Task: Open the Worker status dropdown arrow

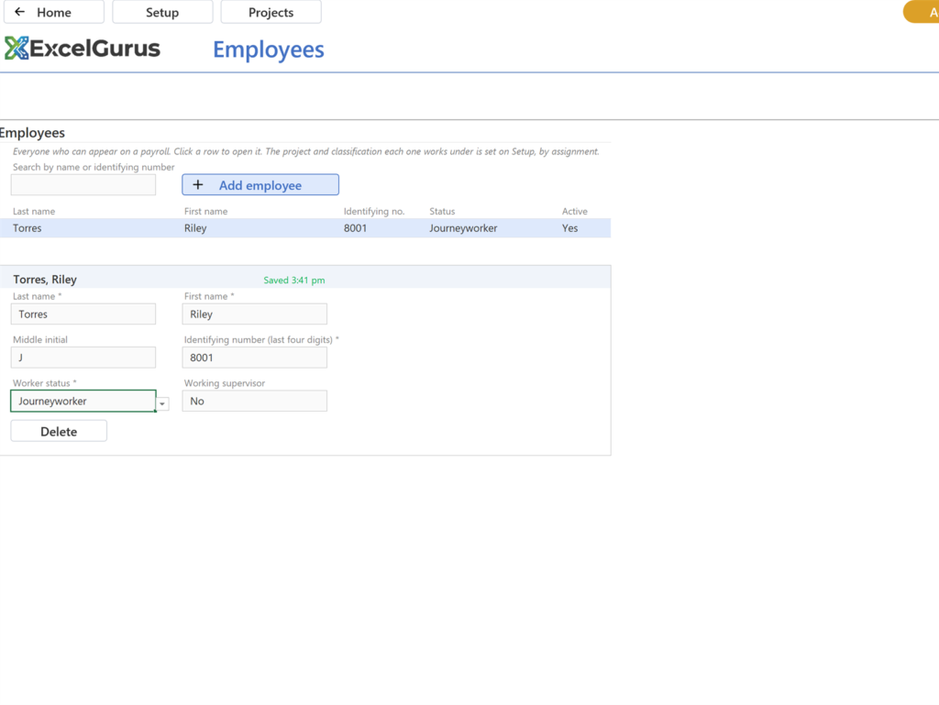Action: pyautogui.click(x=162, y=404)
